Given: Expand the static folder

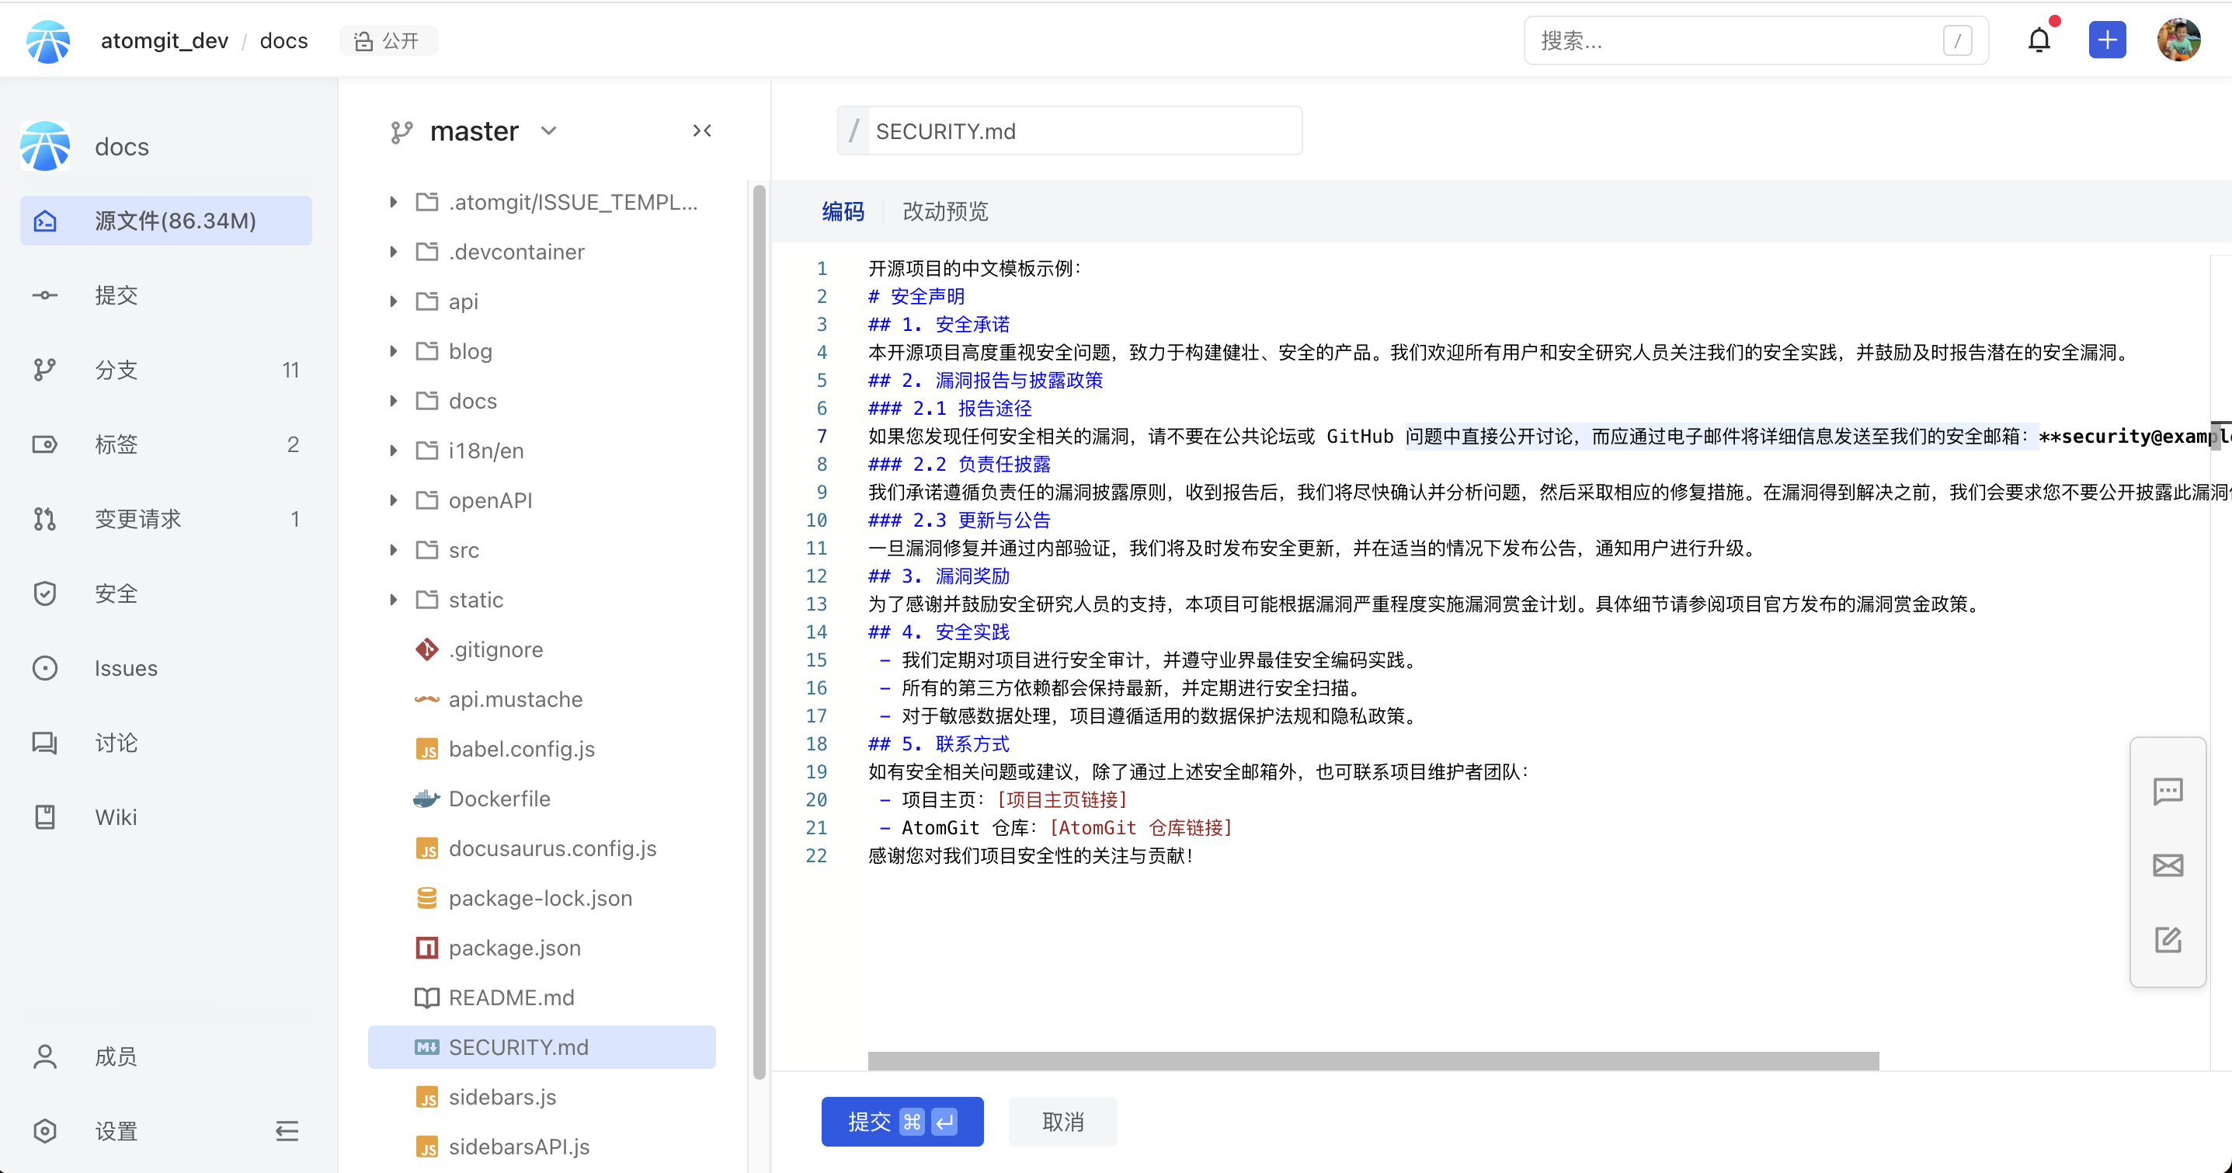Looking at the screenshot, I should [394, 599].
